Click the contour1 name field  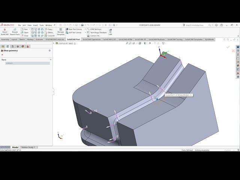coord(28,63)
